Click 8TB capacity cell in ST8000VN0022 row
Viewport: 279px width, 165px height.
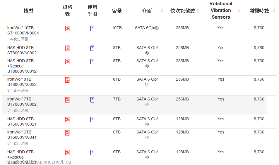[117, 79]
